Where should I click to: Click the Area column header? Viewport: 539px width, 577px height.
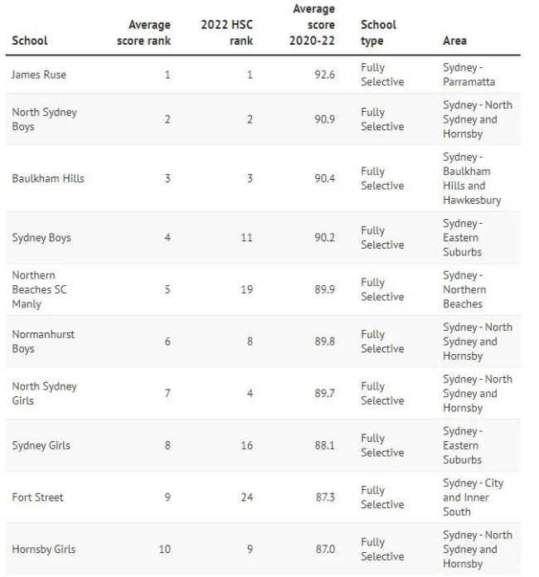454,41
